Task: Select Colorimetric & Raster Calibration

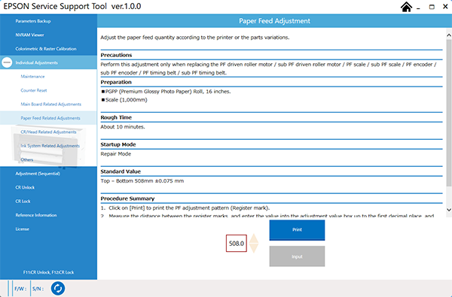Action: point(46,49)
